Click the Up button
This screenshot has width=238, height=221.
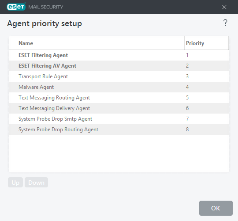click(15, 183)
